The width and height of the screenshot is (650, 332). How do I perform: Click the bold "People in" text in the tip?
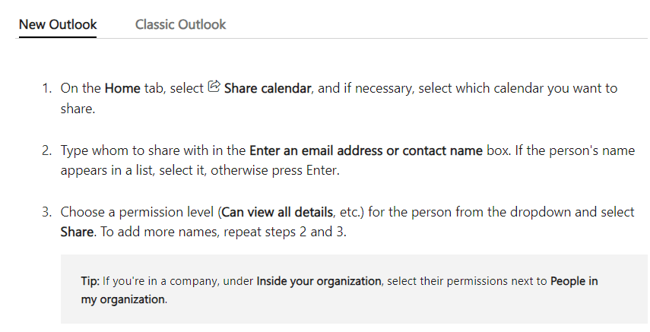[574, 281]
